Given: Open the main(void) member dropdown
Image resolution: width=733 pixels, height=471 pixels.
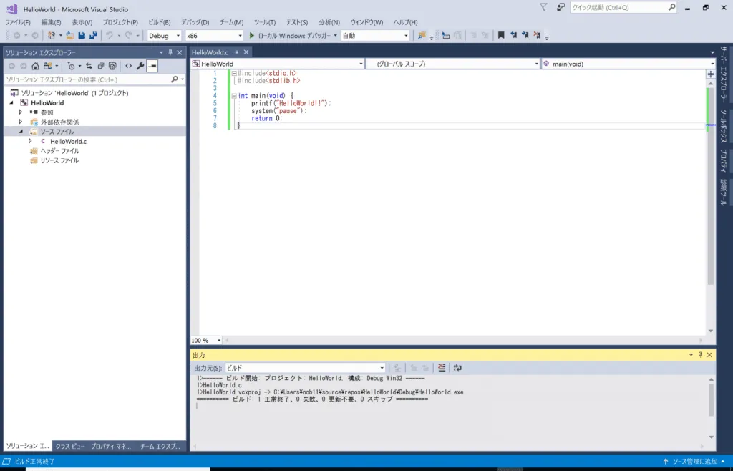Looking at the screenshot, I should pyautogui.click(x=628, y=64).
